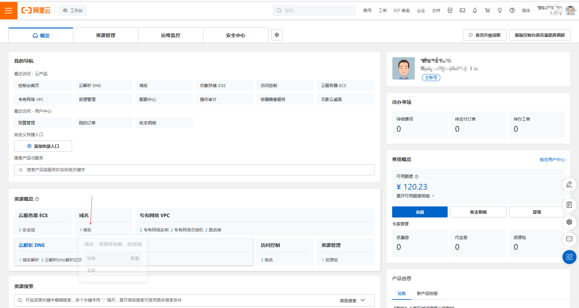Switch to 运维监控 tab

[x=171, y=35]
